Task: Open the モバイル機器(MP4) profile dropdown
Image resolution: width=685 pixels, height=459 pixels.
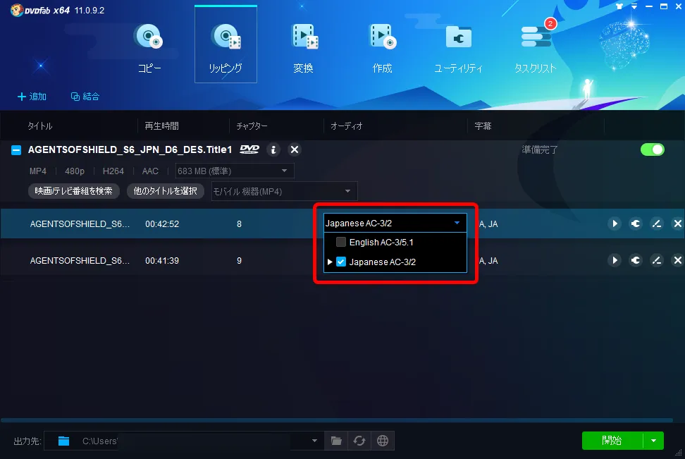Action: 285,192
